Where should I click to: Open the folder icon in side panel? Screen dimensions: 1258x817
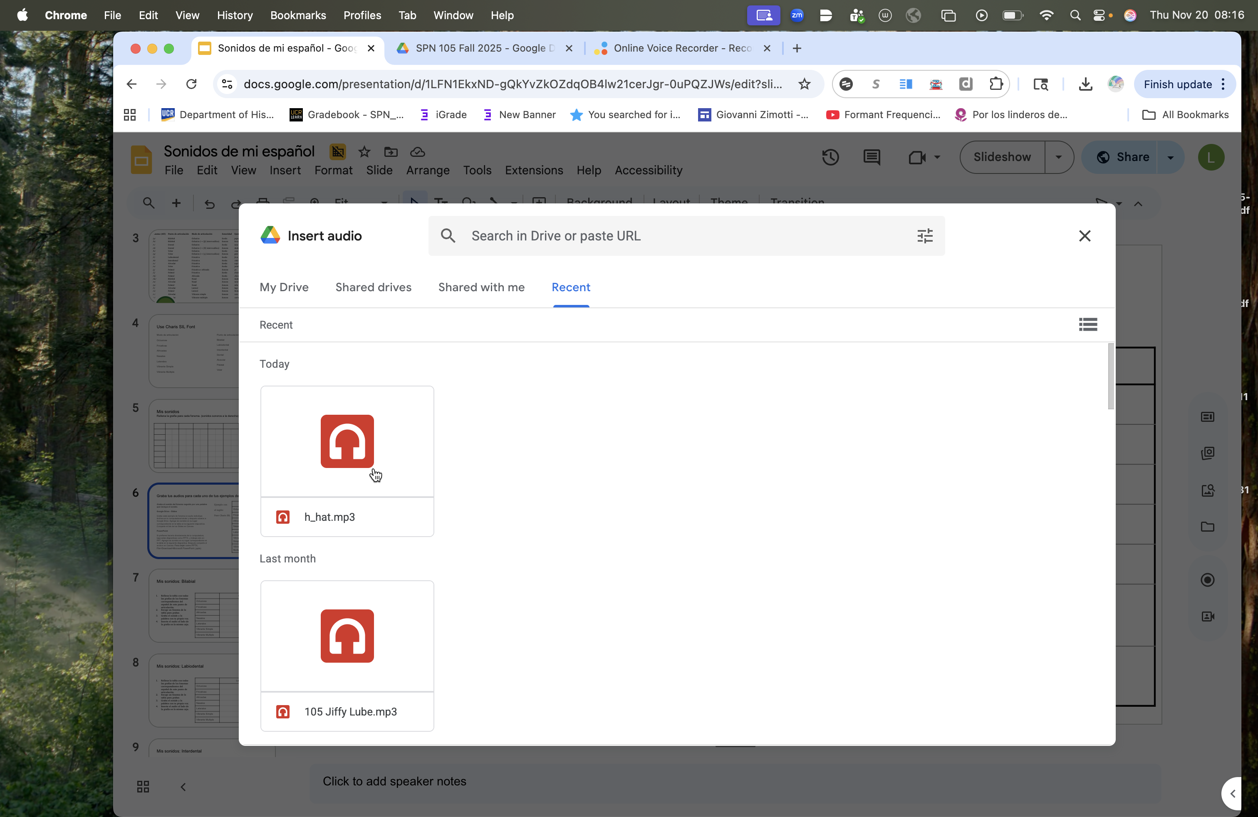point(1207,526)
